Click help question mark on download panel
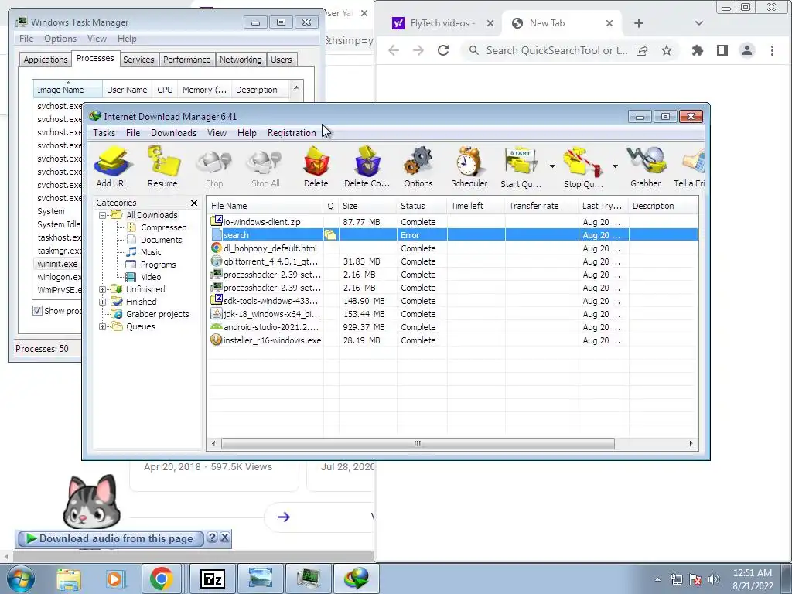The height and width of the screenshot is (594, 792). click(x=213, y=538)
